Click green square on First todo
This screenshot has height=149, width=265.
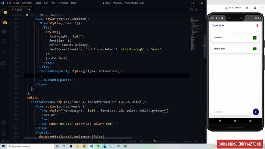point(255,38)
